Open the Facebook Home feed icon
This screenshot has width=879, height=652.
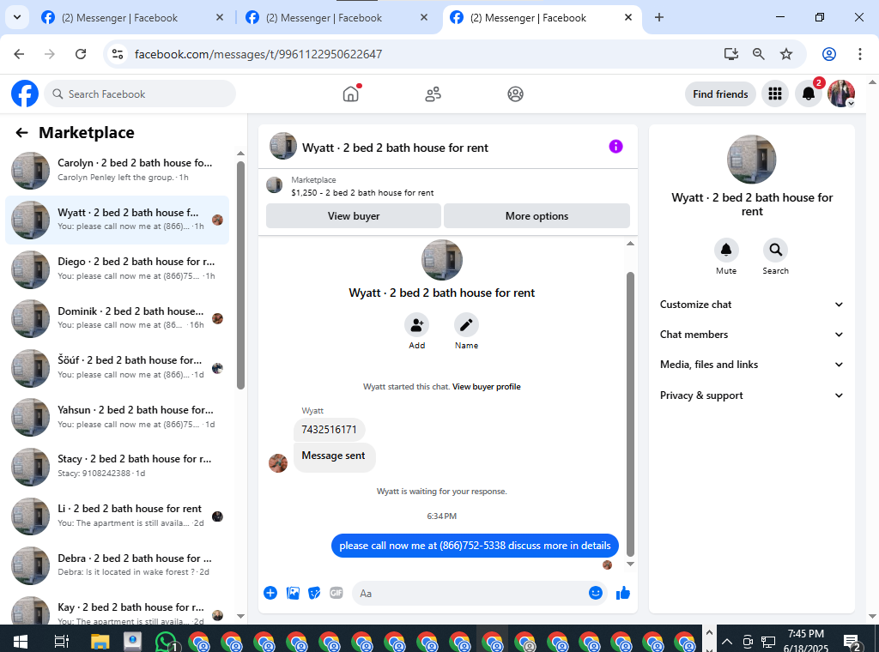(x=350, y=94)
